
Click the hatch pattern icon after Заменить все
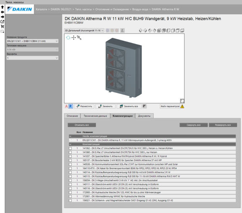point(145,106)
